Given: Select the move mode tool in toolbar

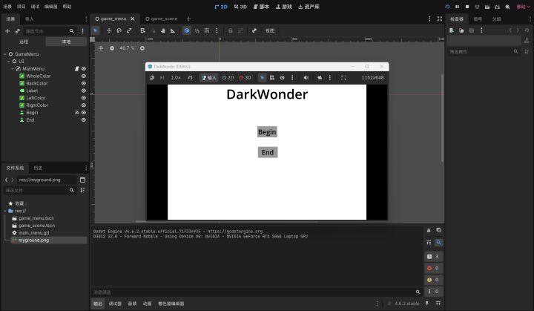Looking at the screenshot, I should coord(109,30).
